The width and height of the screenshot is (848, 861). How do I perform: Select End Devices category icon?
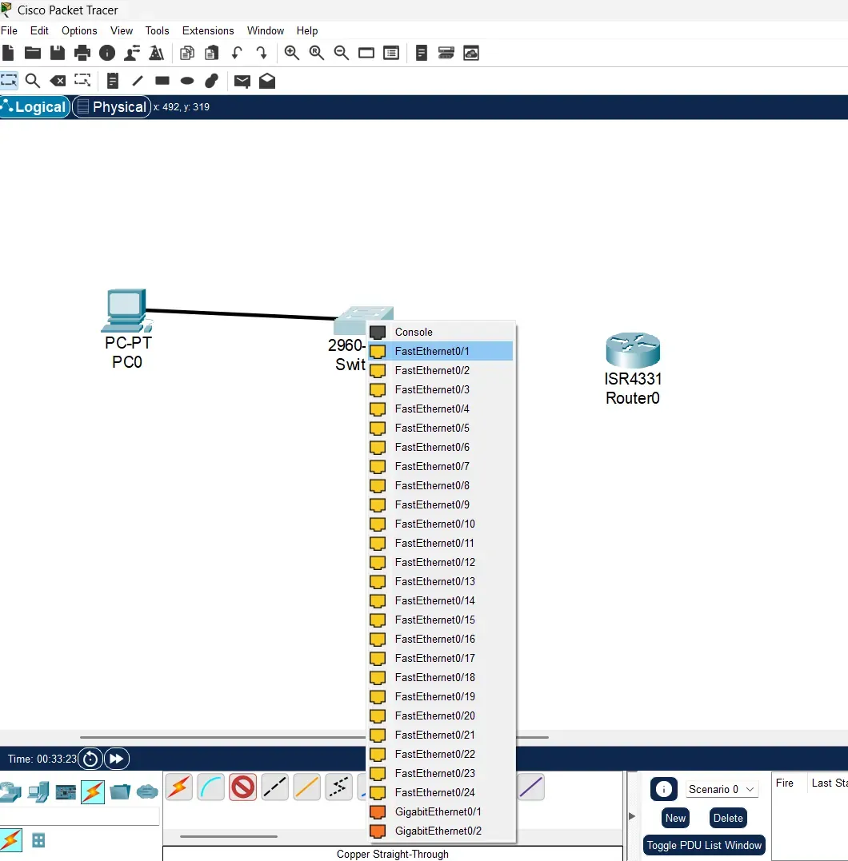[38, 791]
